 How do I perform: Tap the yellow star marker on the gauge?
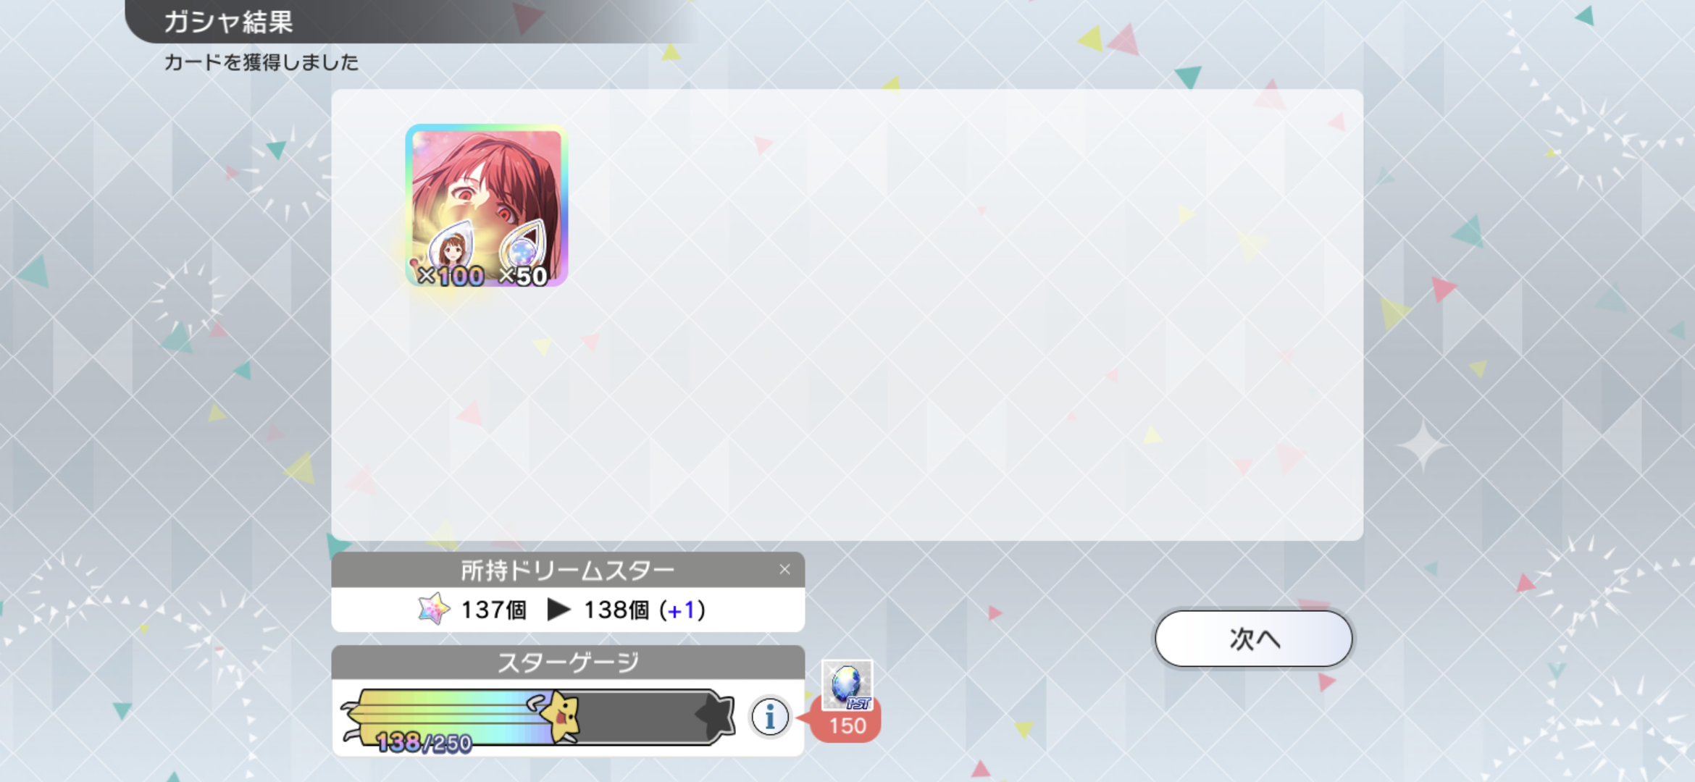(561, 716)
